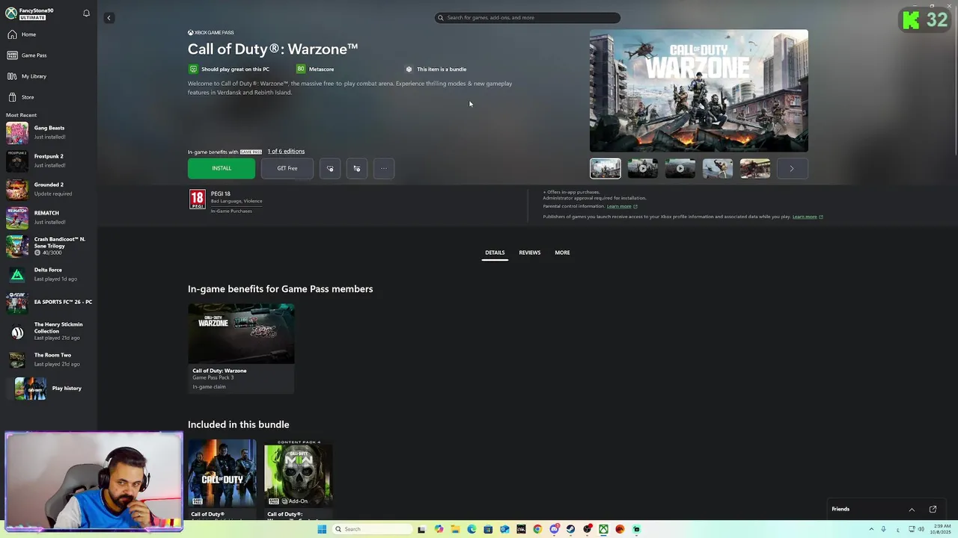Open The Henry Stickmin Collection entry
Screen dimensions: 958x538
point(49,331)
